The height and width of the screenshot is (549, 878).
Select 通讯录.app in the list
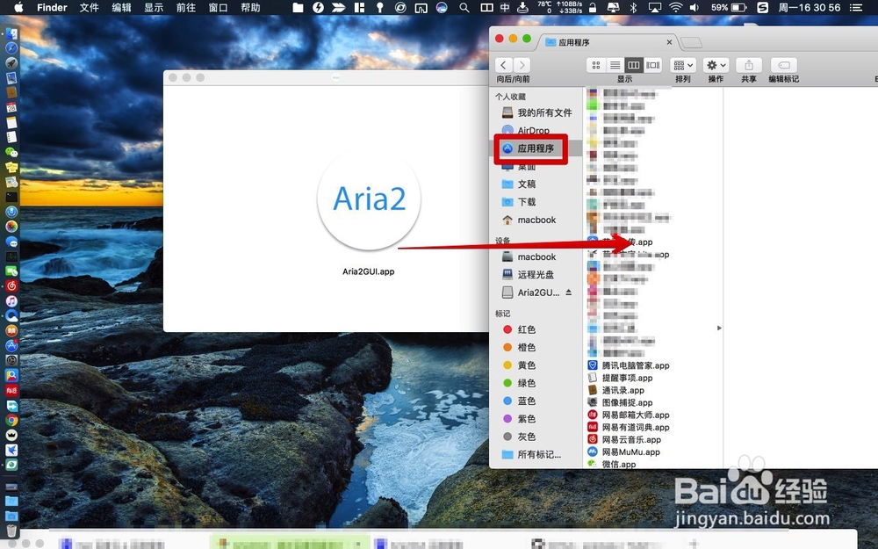(623, 390)
